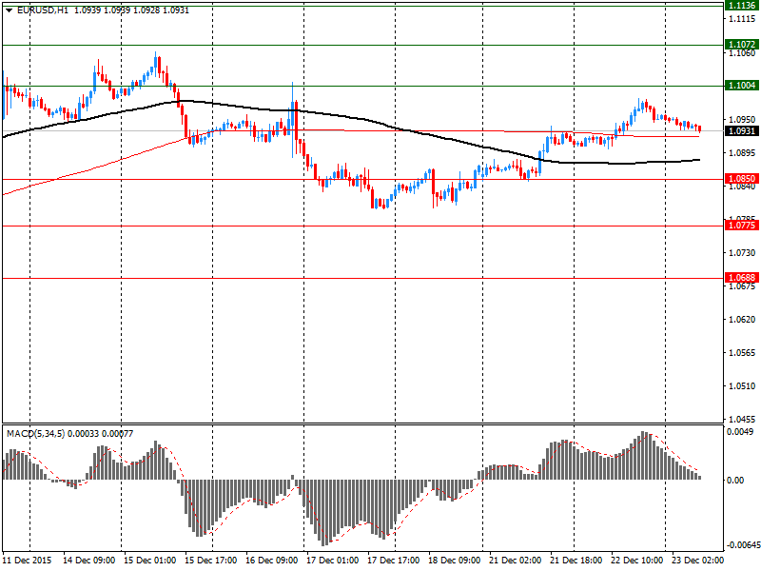Click the 15 Dec 17:00 time label
Viewport: 761px width, 571px height.
click(x=210, y=561)
